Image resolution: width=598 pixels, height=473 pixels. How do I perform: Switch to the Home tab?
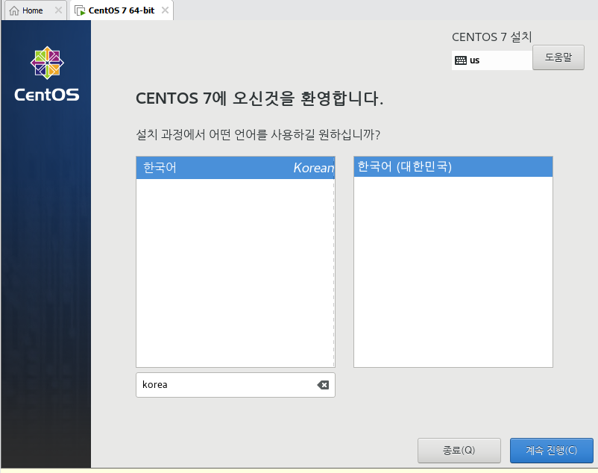(36, 10)
